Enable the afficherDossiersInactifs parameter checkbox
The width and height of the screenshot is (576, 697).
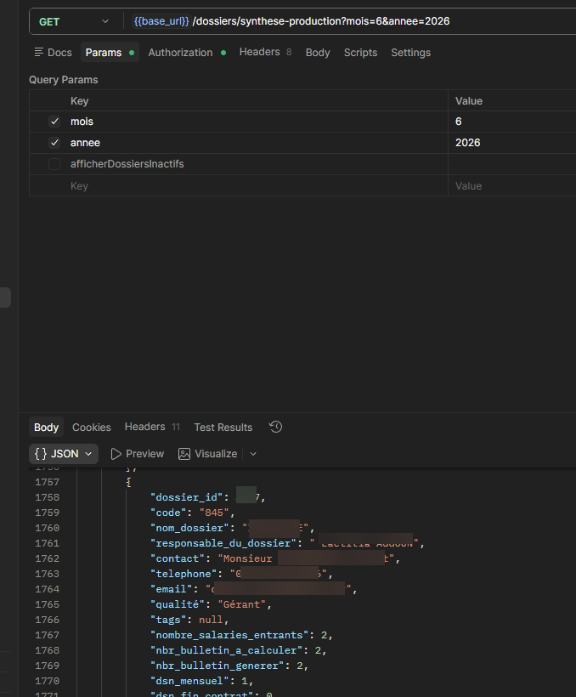tap(54, 164)
